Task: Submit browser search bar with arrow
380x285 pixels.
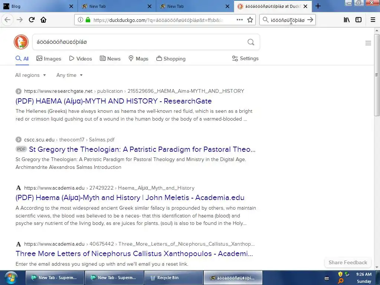Action: point(310,20)
